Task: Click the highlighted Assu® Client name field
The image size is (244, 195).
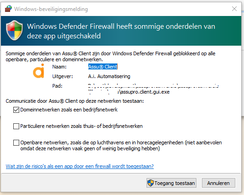Action: (103, 67)
